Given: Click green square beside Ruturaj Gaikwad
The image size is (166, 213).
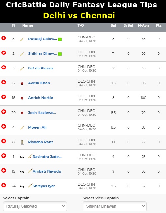Looking at the screenshot, I should [x=60, y=39].
